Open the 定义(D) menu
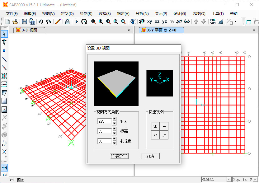Screen dimensions: 259x183 coord(67,14)
